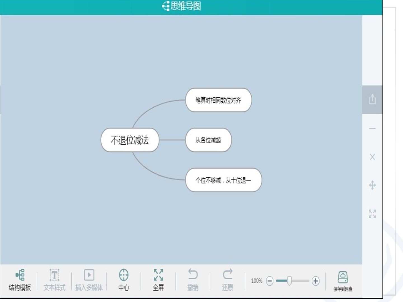Screen dimensions: 403x302
Task: Click the share/export icon in right sidebar
Action: (x=372, y=99)
